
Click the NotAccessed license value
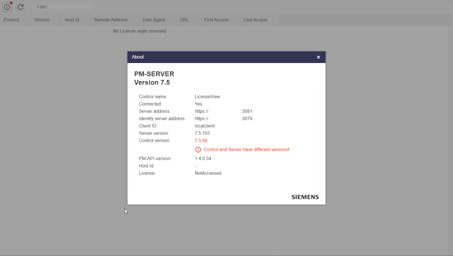208,173
